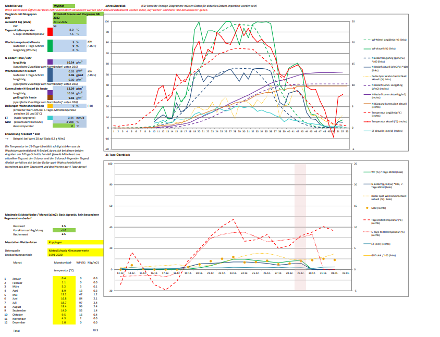Viewport: 440px width, 337px height.
Task: Click the GDD akk. / 100 legend entry
Action: 380,255
